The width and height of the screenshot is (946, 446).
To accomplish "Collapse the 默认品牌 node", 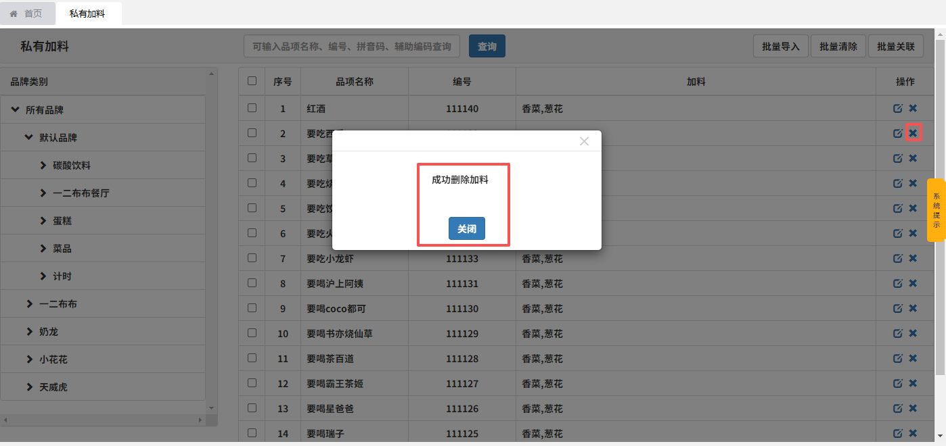I will point(28,137).
